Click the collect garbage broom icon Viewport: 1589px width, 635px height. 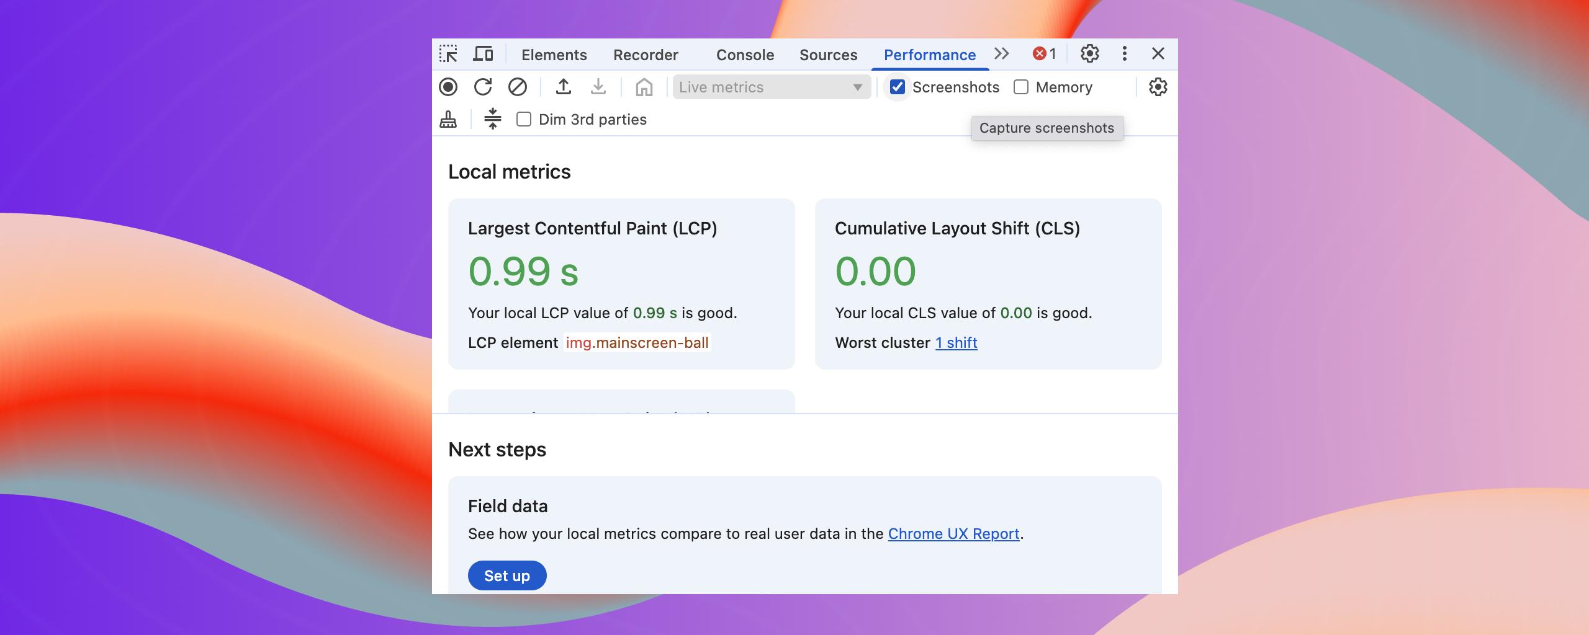pos(448,120)
